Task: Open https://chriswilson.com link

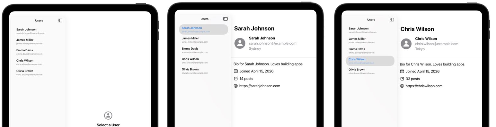Action: 424,86
